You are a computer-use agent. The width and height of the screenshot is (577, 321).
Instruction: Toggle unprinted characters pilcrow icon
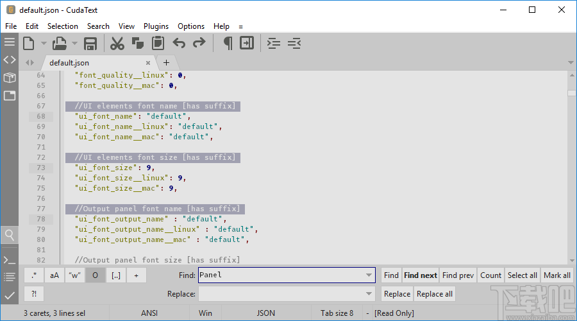pos(227,44)
